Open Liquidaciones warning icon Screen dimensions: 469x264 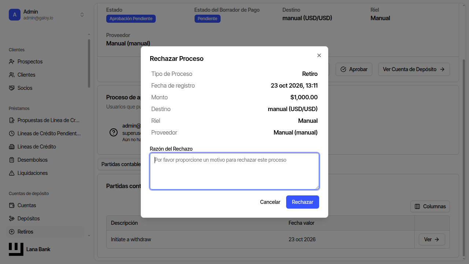pyautogui.click(x=12, y=173)
